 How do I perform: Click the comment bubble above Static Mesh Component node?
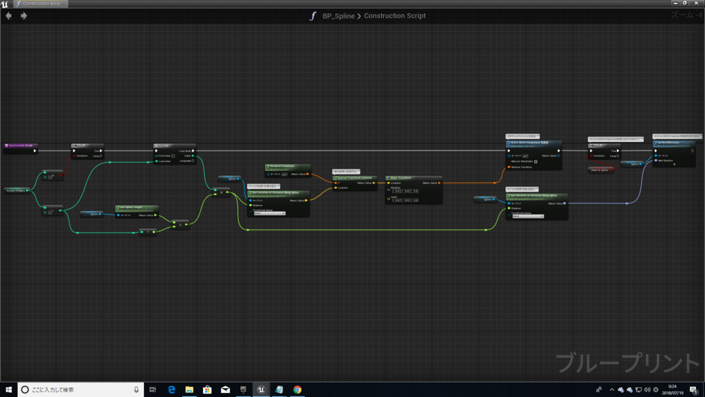(x=523, y=136)
